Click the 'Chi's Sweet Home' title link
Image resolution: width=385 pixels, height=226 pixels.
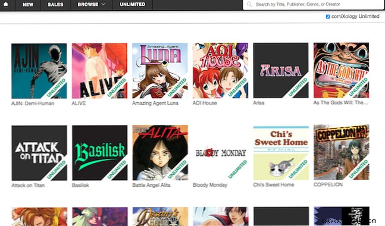point(274,185)
